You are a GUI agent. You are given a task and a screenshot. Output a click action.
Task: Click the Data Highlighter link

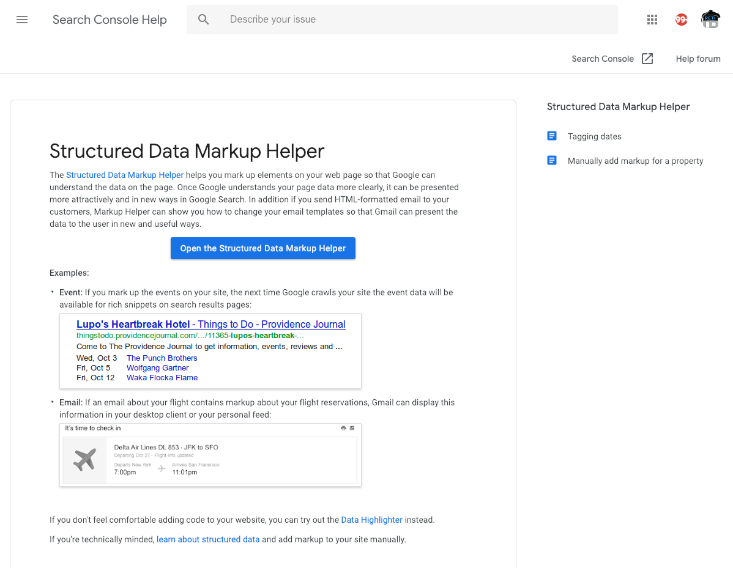coord(371,520)
